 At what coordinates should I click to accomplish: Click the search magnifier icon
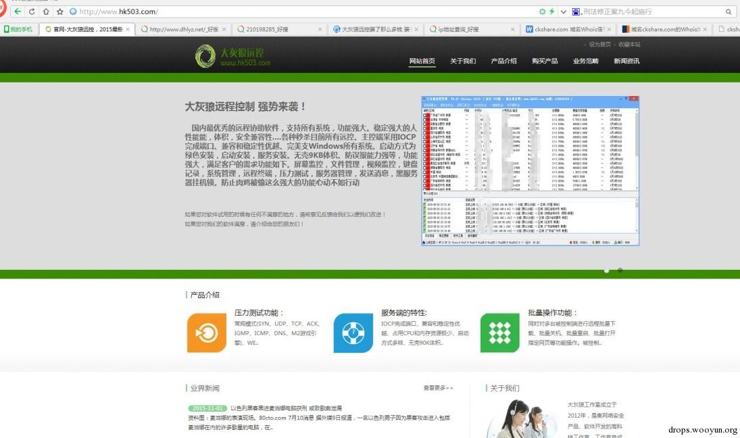pyautogui.click(x=729, y=11)
